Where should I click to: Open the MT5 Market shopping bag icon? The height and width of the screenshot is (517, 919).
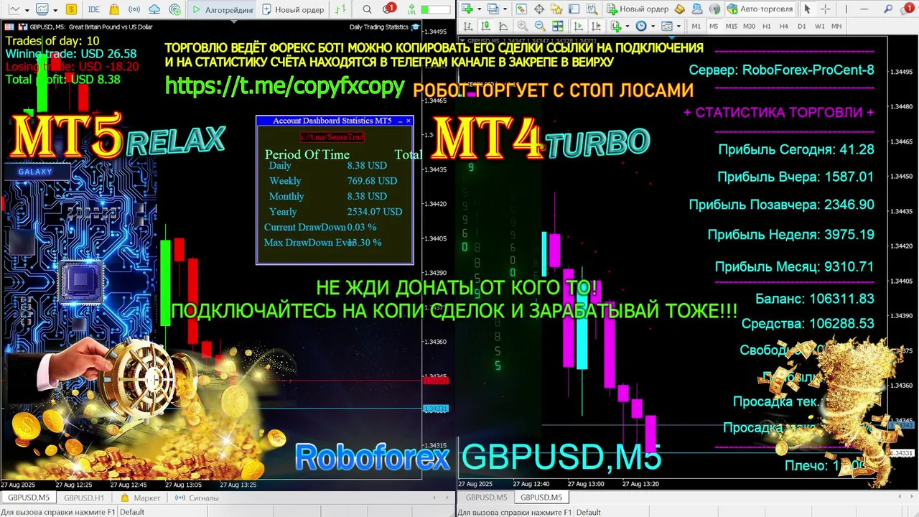pyautogui.click(x=114, y=9)
